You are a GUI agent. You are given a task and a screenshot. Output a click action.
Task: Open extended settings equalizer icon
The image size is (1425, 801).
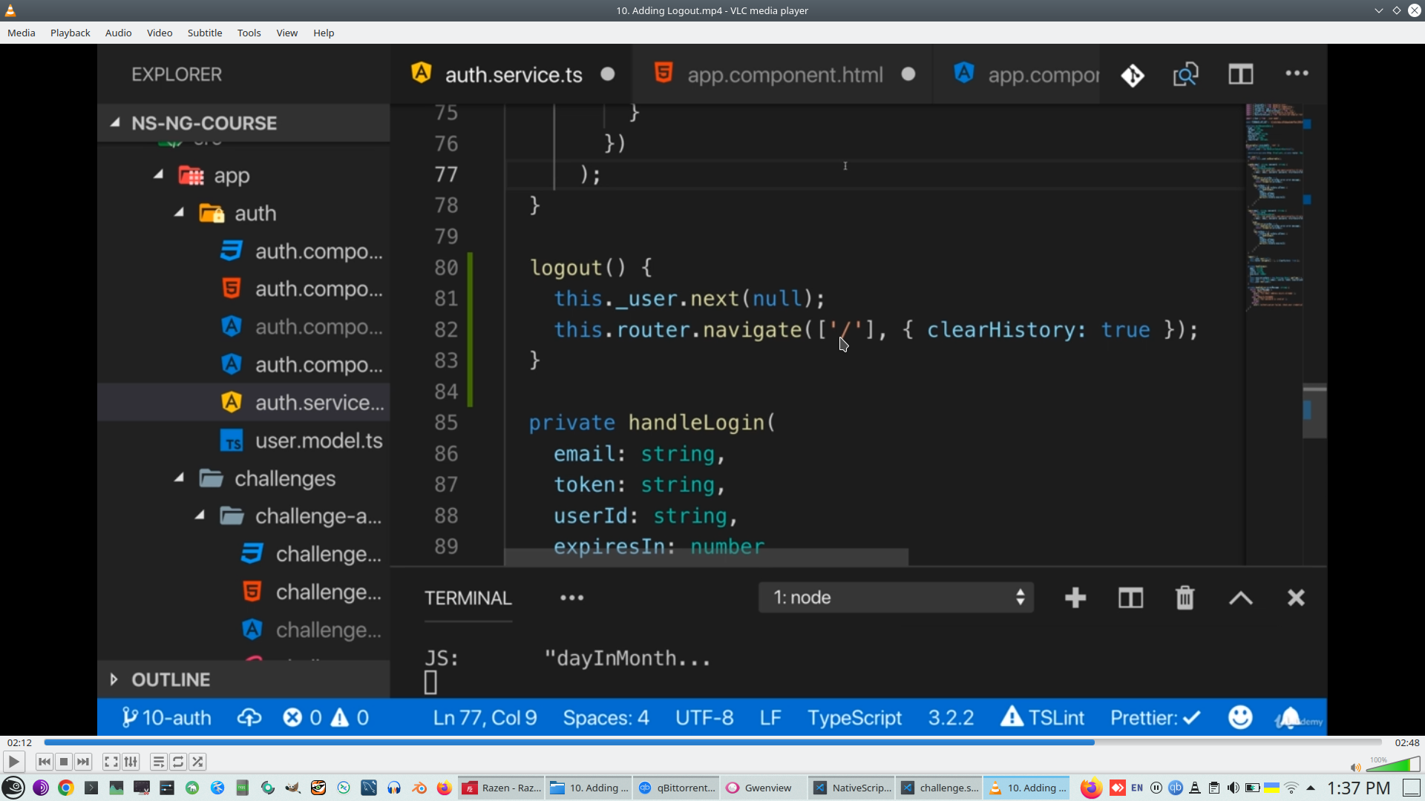[x=131, y=762]
